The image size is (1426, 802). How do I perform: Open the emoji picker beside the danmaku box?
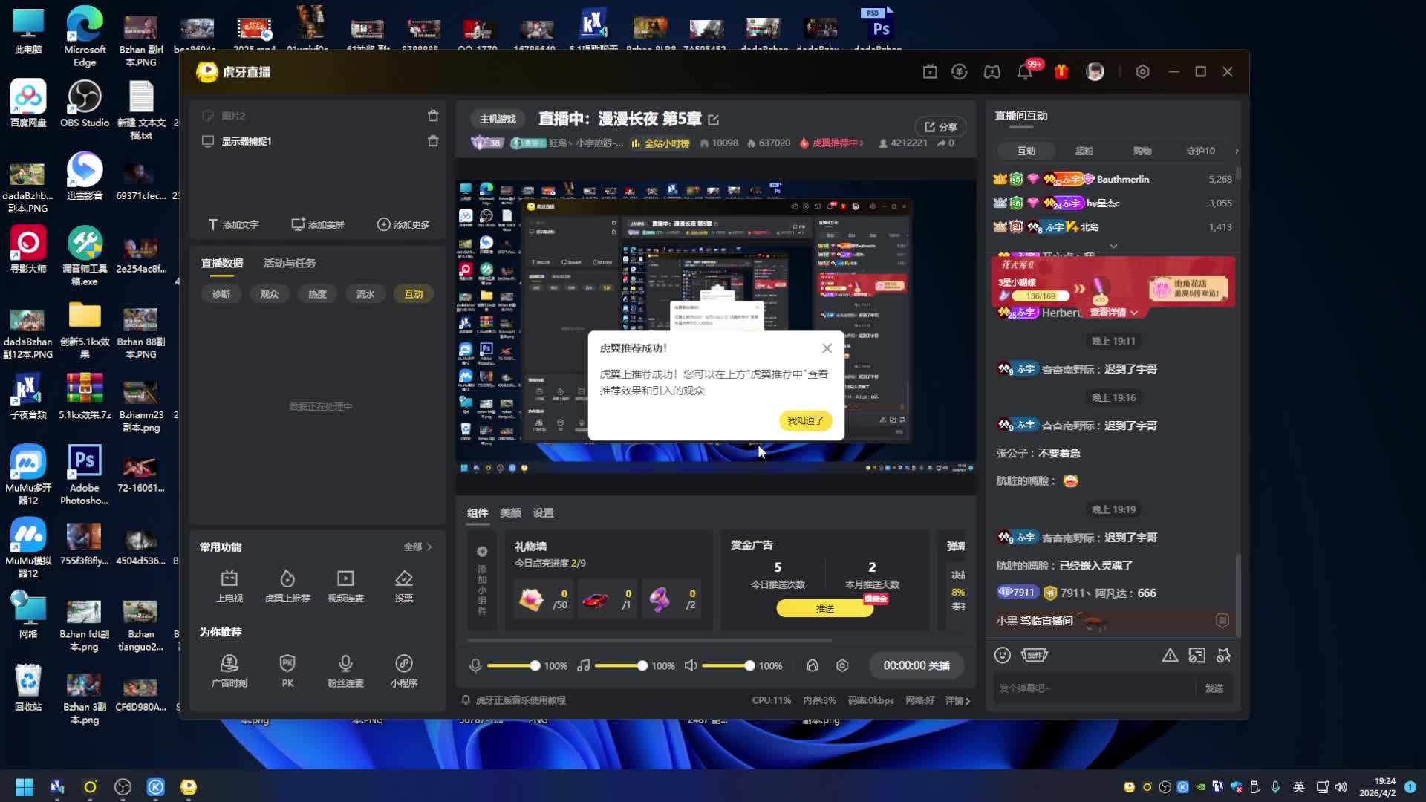[x=1003, y=656]
